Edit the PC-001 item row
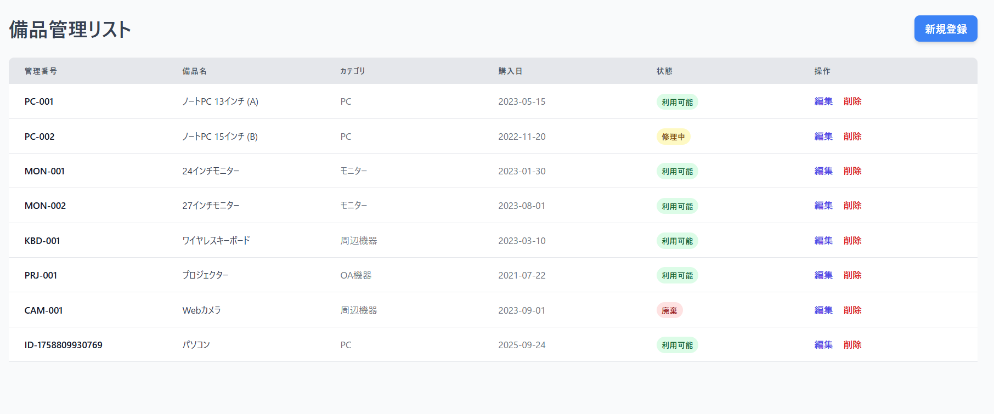Screen dimensions: 994x414 click(823, 101)
